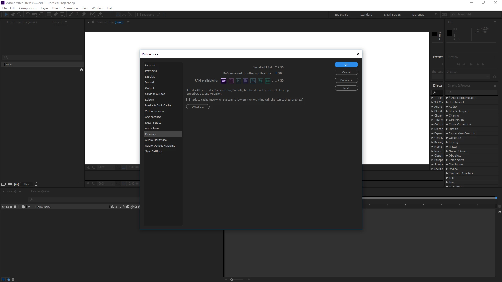Select the Clone Stamp tool
502x282 pixels.
(77, 14)
